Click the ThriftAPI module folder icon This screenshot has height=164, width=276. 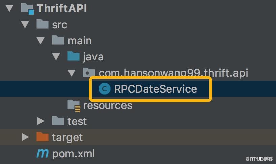coord(27,9)
